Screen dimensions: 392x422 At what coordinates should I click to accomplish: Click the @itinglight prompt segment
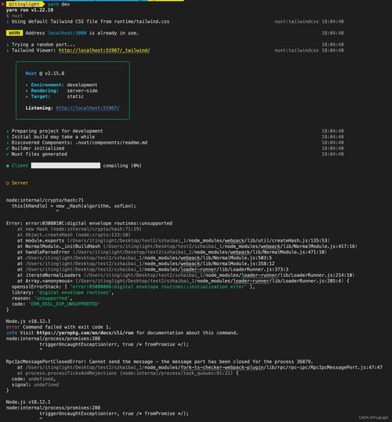tap(24, 4)
